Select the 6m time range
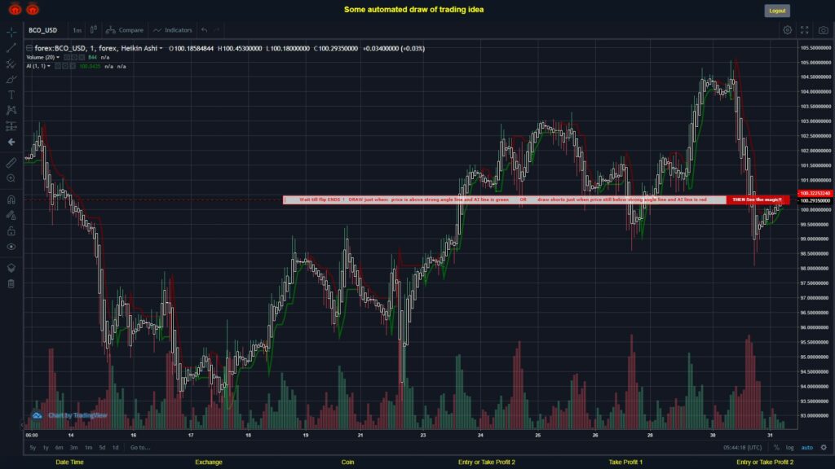This screenshot has height=469, width=835. pos(59,448)
